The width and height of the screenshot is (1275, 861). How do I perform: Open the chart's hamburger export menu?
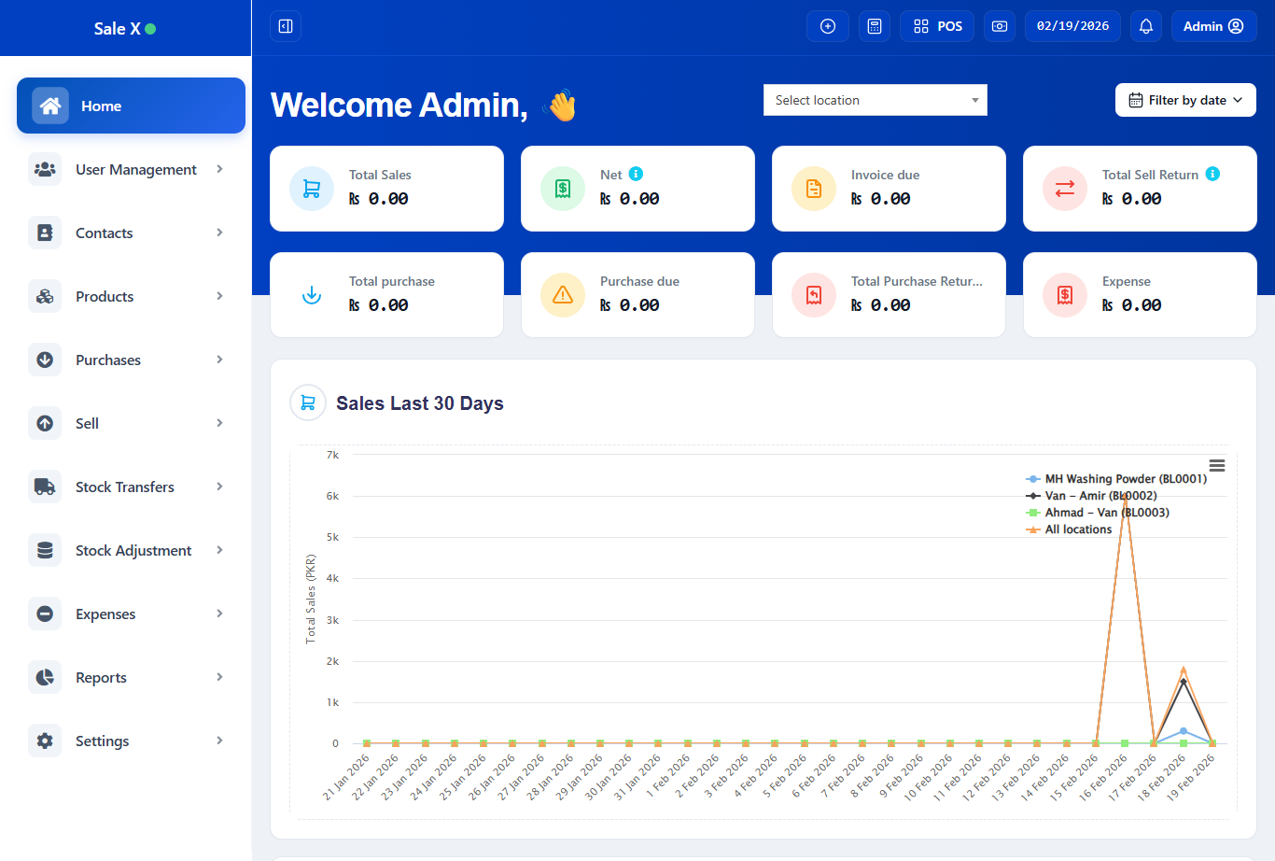coord(1216,464)
